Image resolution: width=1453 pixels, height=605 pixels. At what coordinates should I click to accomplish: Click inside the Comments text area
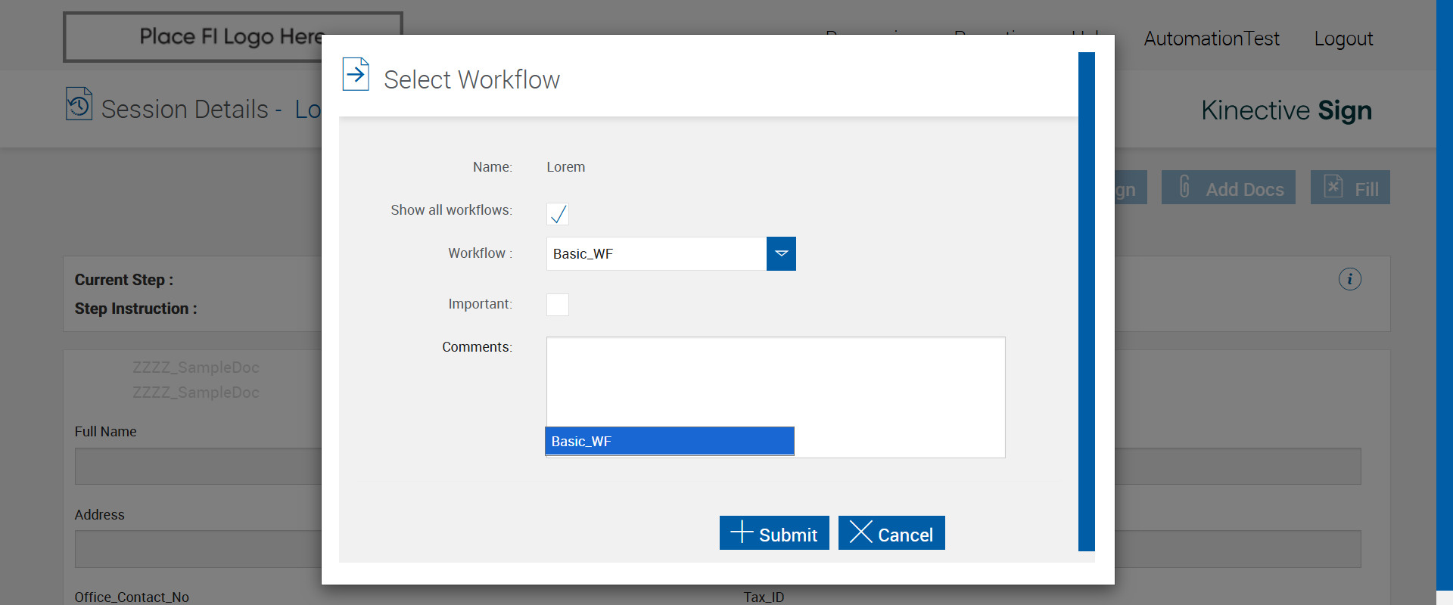tap(775, 378)
